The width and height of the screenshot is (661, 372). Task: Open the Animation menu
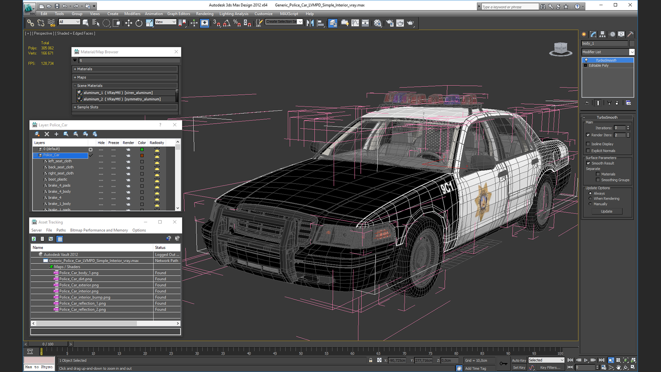click(154, 14)
